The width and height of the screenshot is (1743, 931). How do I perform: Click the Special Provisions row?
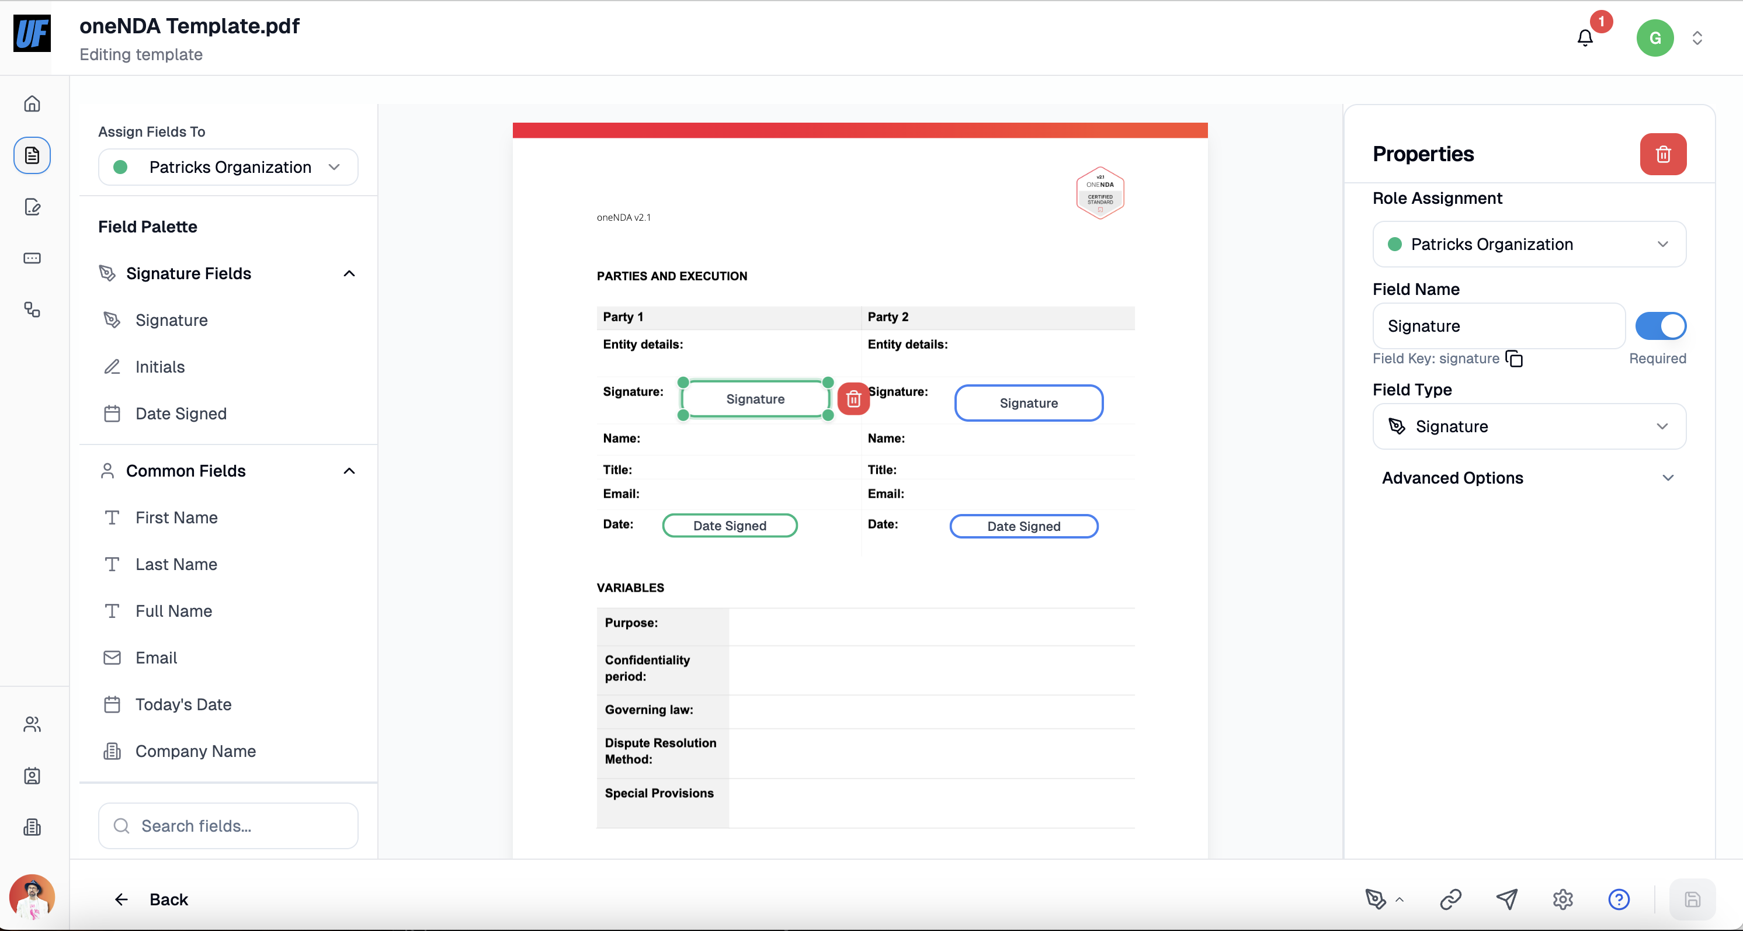coord(866,803)
